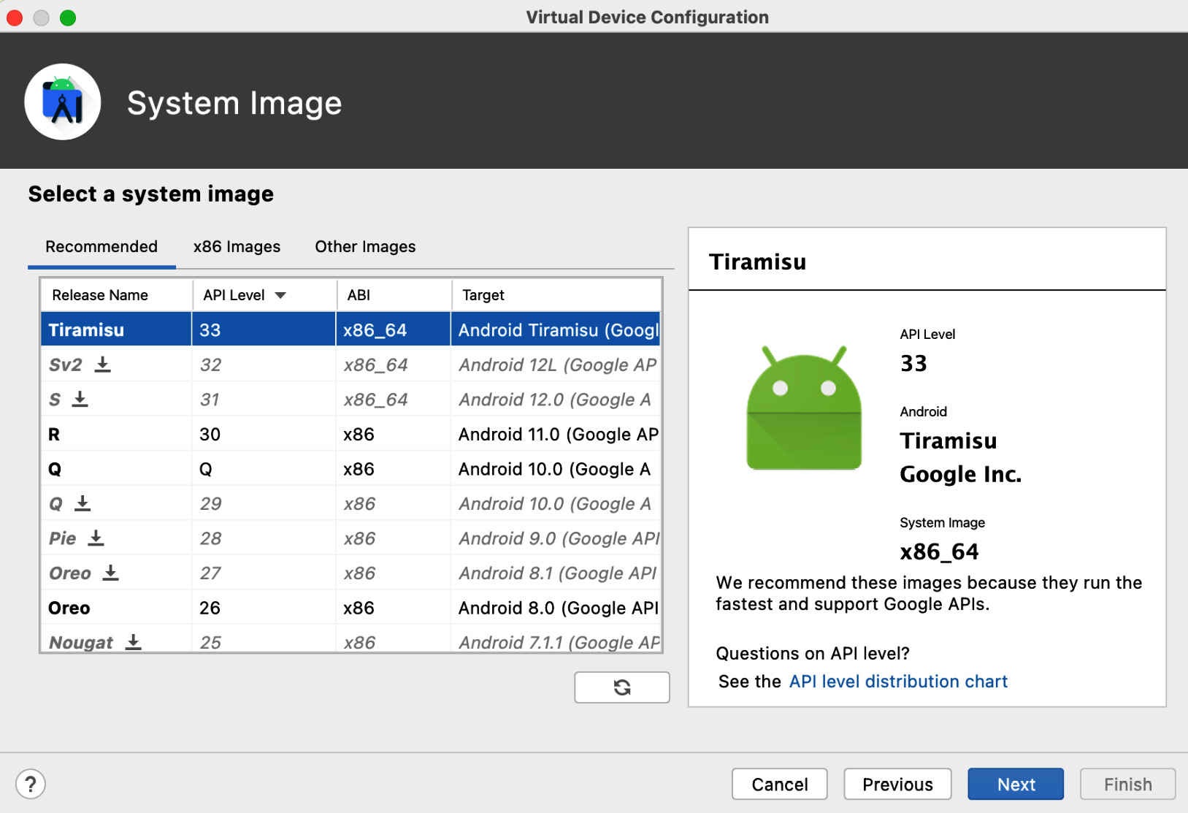This screenshot has height=813, width=1188.
Task: Sort by API Level arrow
Action: (280, 295)
